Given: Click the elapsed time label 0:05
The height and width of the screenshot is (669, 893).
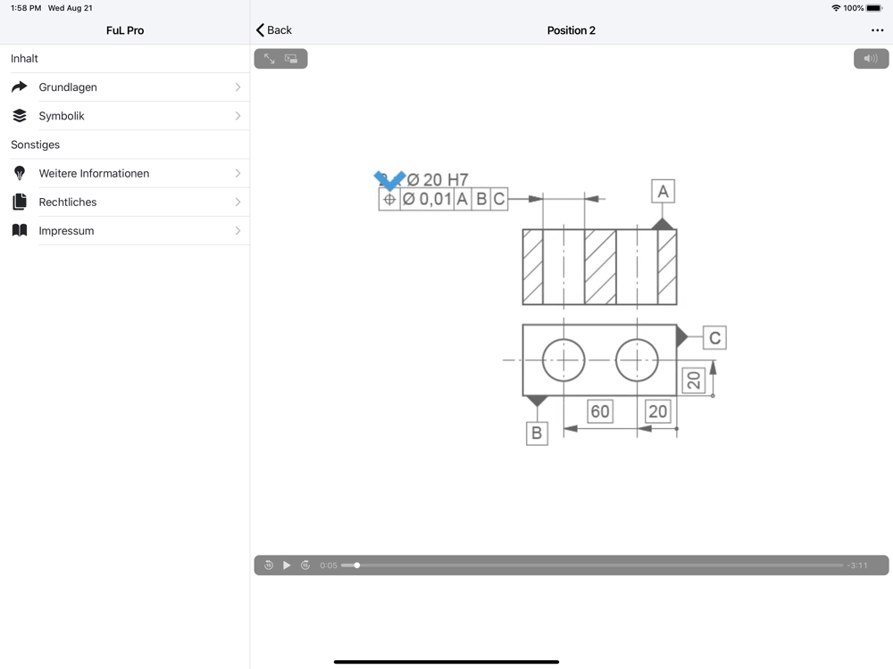Looking at the screenshot, I should tap(329, 566).
